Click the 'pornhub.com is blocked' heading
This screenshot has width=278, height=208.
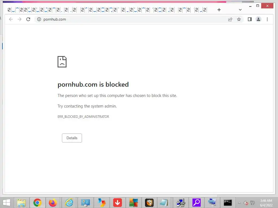click(93, 84)
